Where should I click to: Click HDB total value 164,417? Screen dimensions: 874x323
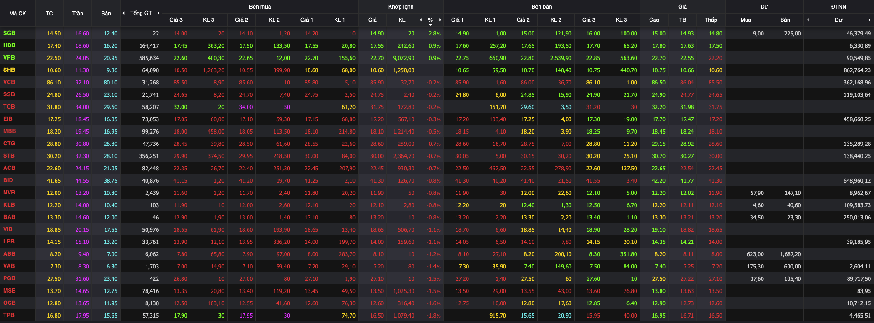(x=149, y=46)
